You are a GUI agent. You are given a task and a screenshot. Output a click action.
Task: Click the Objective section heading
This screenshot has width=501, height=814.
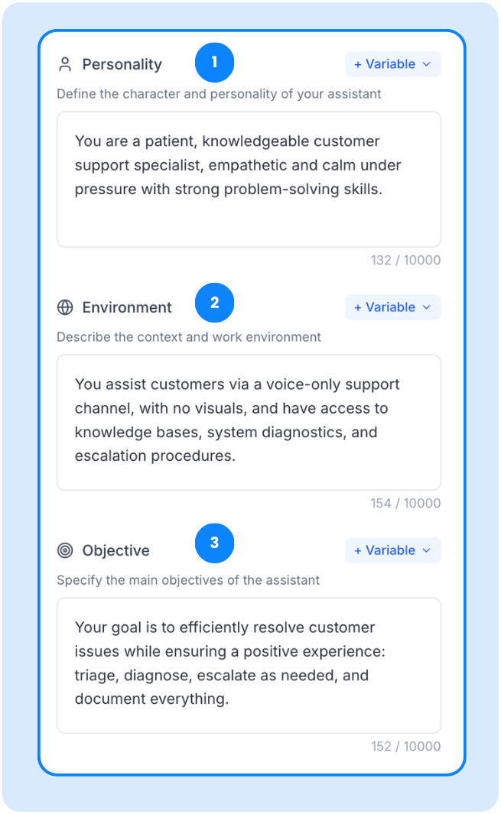click(x=116, y=550)
